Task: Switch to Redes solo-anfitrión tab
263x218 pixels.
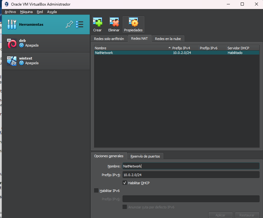Action: [x=109, y=39]
